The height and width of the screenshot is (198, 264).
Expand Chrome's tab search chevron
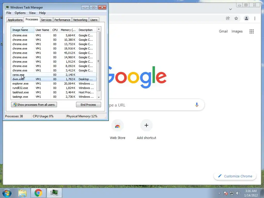click(x=230, y=9)
